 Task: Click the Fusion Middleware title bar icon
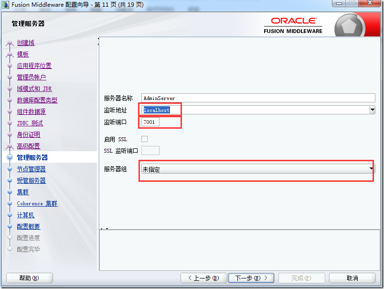[5, 4]
